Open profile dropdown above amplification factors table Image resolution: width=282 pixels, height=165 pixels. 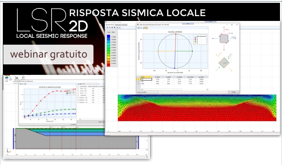pyautogui.click(x=91, y=84)
